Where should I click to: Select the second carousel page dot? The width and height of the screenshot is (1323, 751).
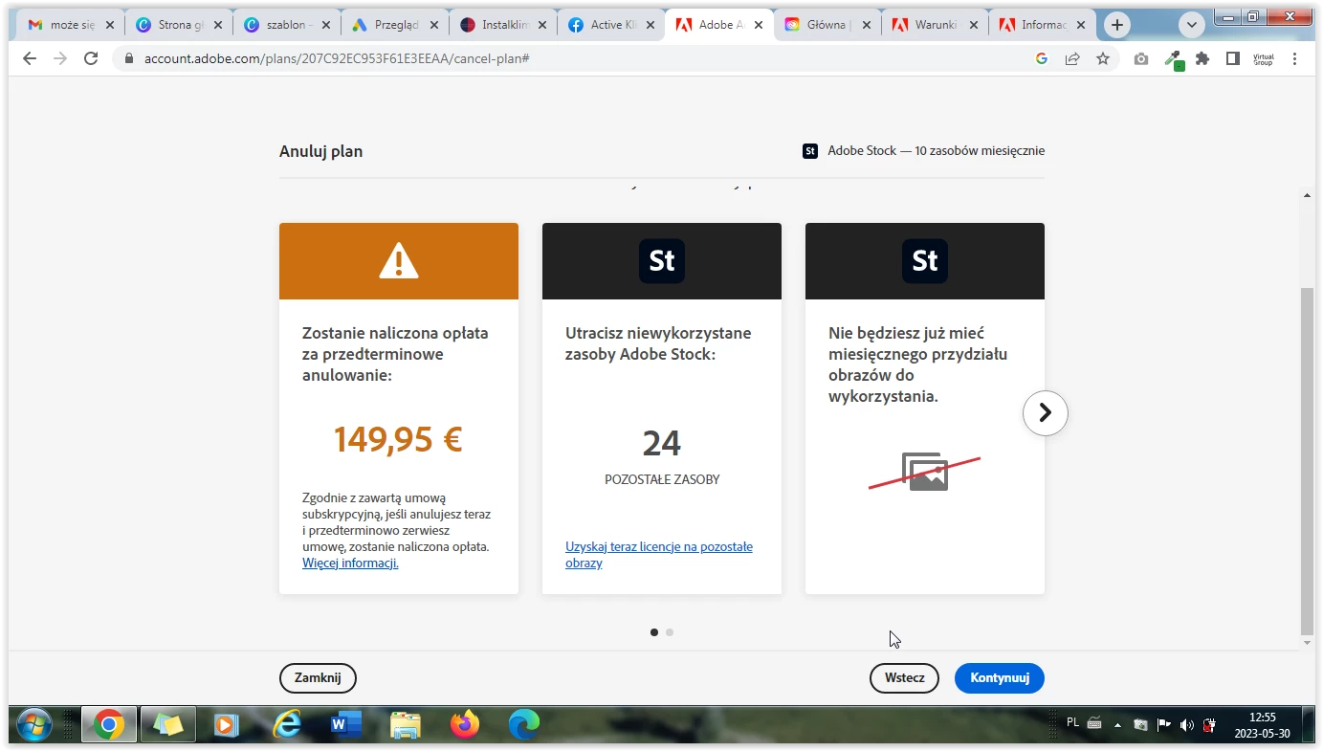[x=670, y=632]
